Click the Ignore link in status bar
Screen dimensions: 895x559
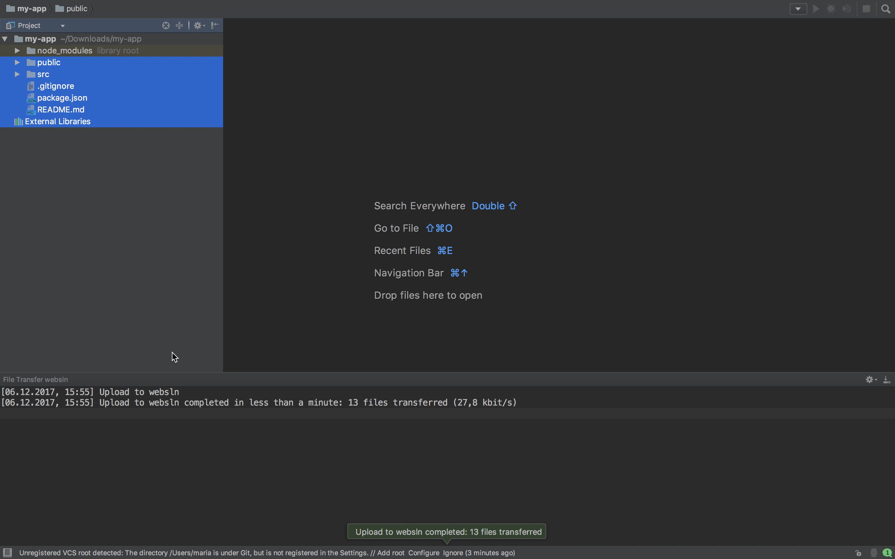click(453, 553)
